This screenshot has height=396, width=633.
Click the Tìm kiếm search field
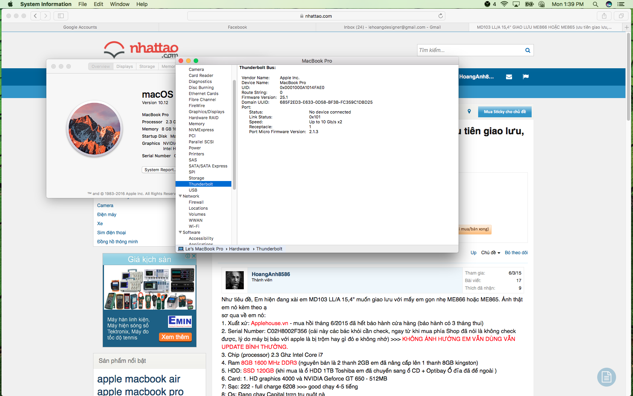pyautogui.click(x=470, y=51)
